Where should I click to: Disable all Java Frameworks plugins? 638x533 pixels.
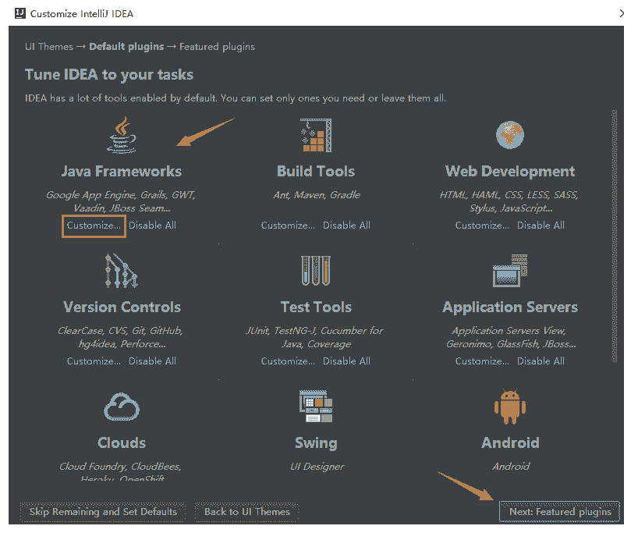click(152, 226)
